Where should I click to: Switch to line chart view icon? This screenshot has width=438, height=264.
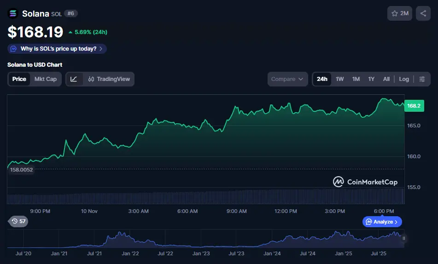click(x=74, y=79)
